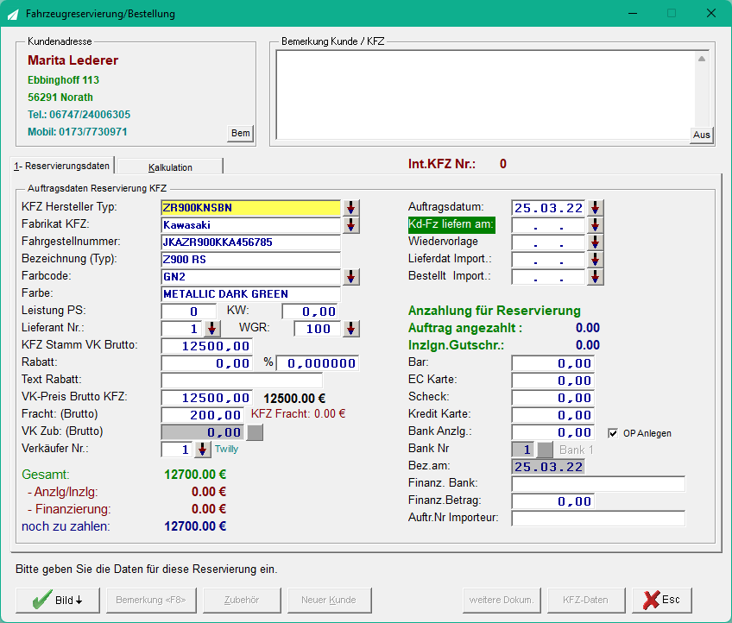732x623 pixels.
Task: Open lookup arrow next to KFZ Hersteller Typ
Action: click(x=351, y=208)
